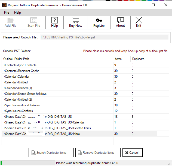Open Help via the question mark icon

(55, 20)
